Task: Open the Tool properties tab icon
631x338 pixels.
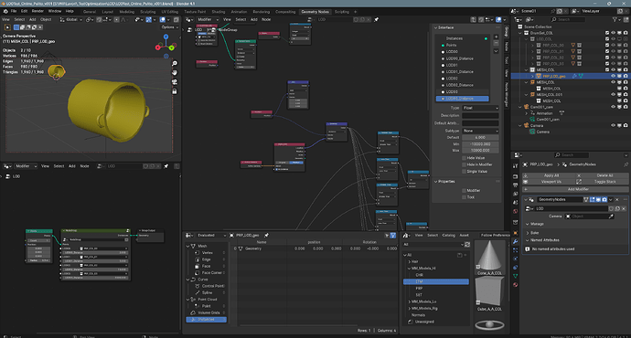Action: (x=516, y=166)
